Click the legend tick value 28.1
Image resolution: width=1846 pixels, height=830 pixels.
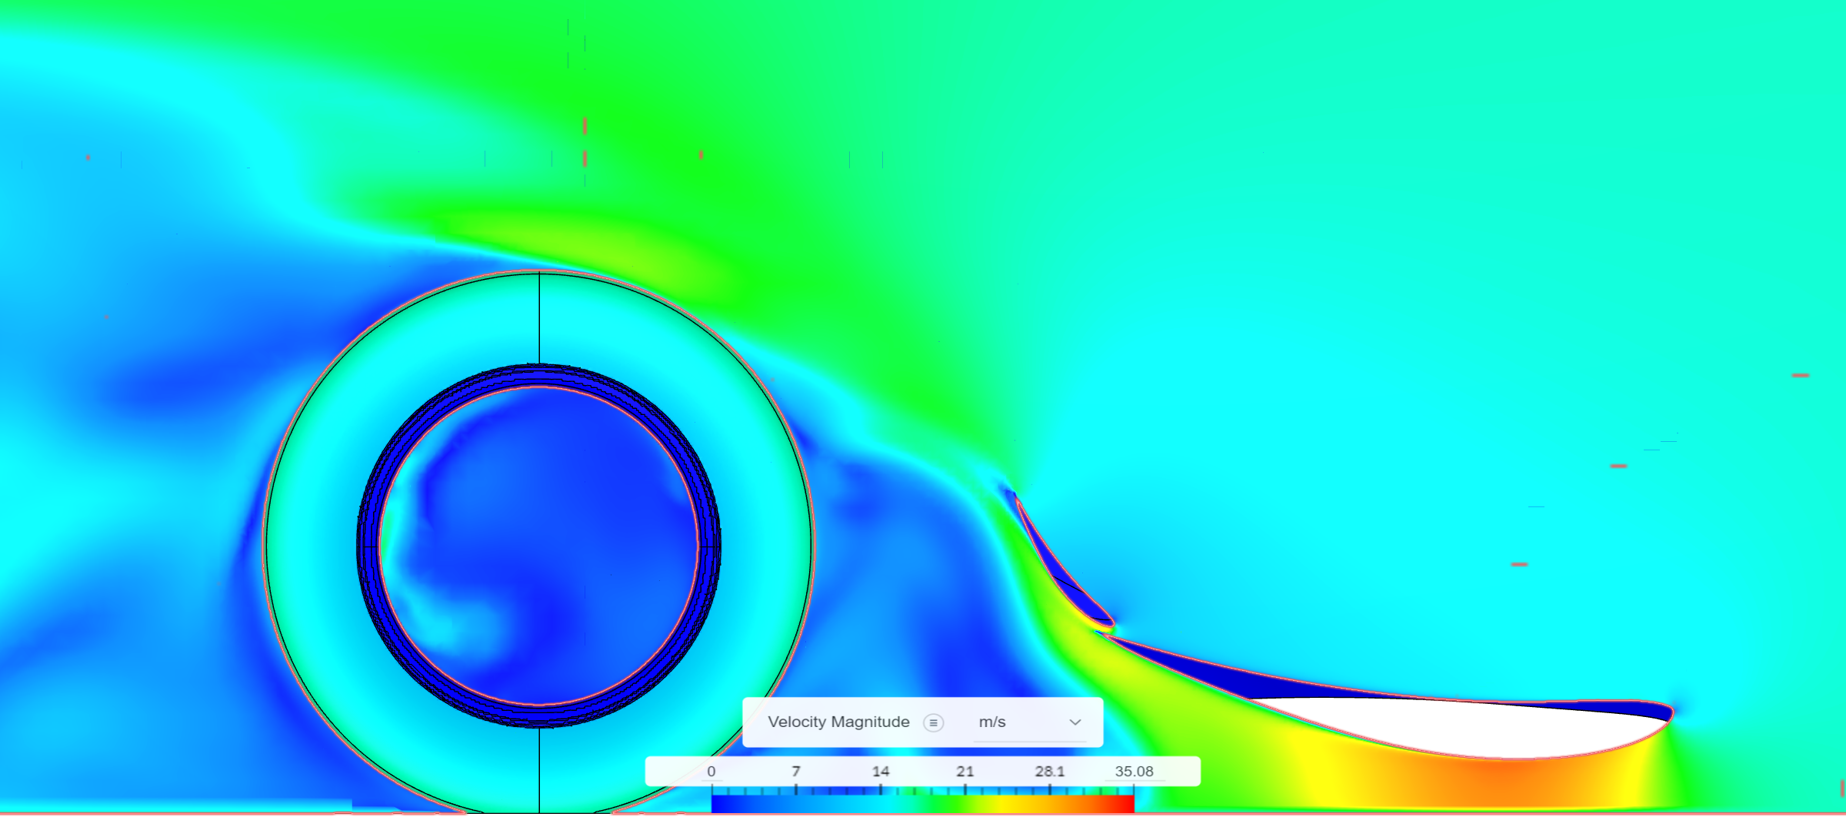click(x=1050, y=771)
